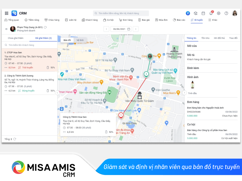Expand the Khác menu
The height and width of the screenshot is (181, 242).
213,20
